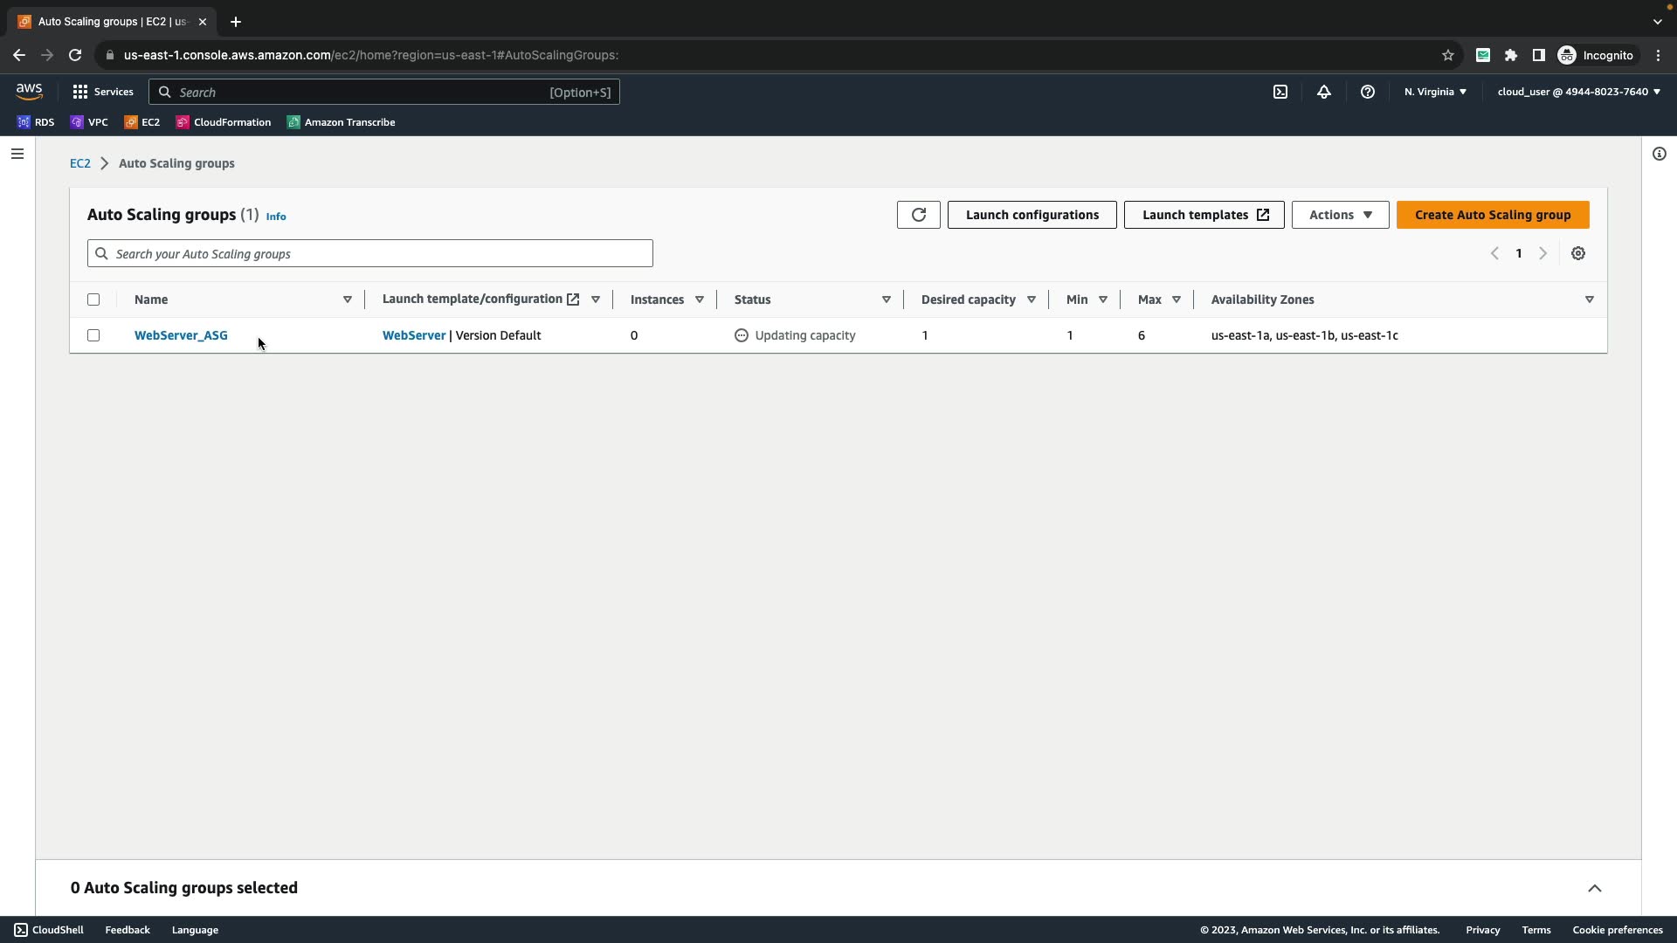Open the side navigation hamburger menu
This screenshot has height=943, width=1677.
[x=17, y=154]
